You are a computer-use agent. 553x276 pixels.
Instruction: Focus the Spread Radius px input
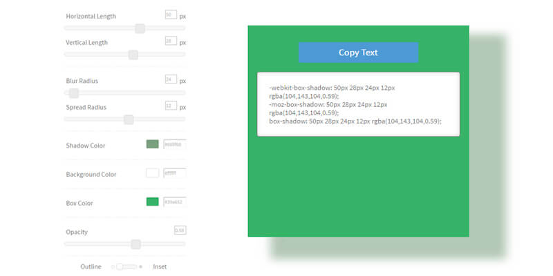click(x=171, y=106)
